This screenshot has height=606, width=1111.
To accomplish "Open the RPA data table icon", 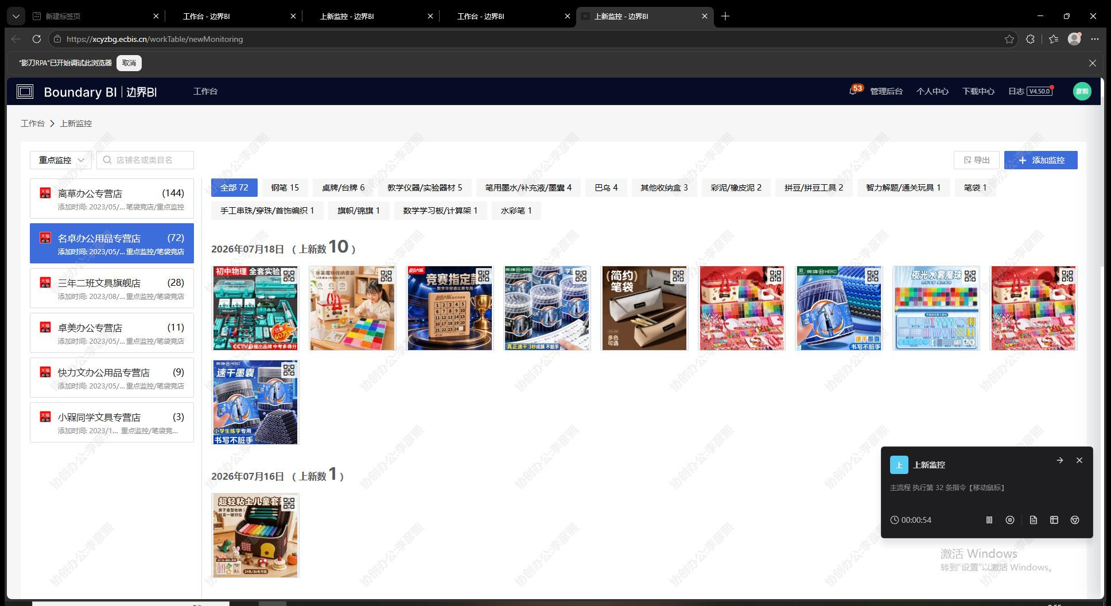I will (1054, 520).
